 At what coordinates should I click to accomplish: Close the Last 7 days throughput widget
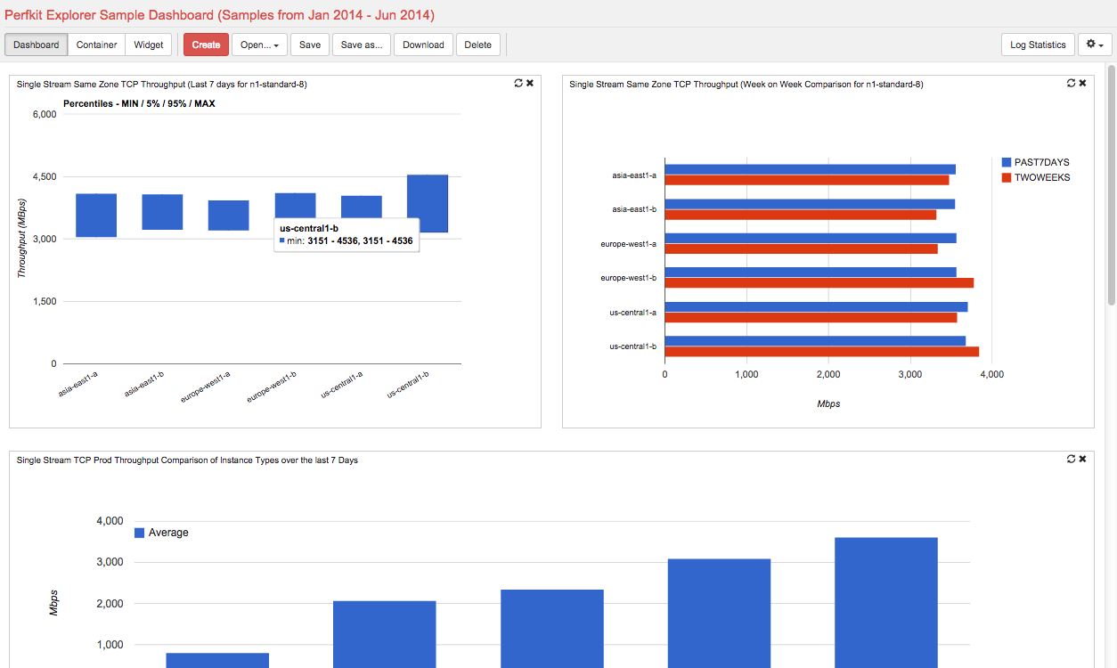tap(530, 83)
